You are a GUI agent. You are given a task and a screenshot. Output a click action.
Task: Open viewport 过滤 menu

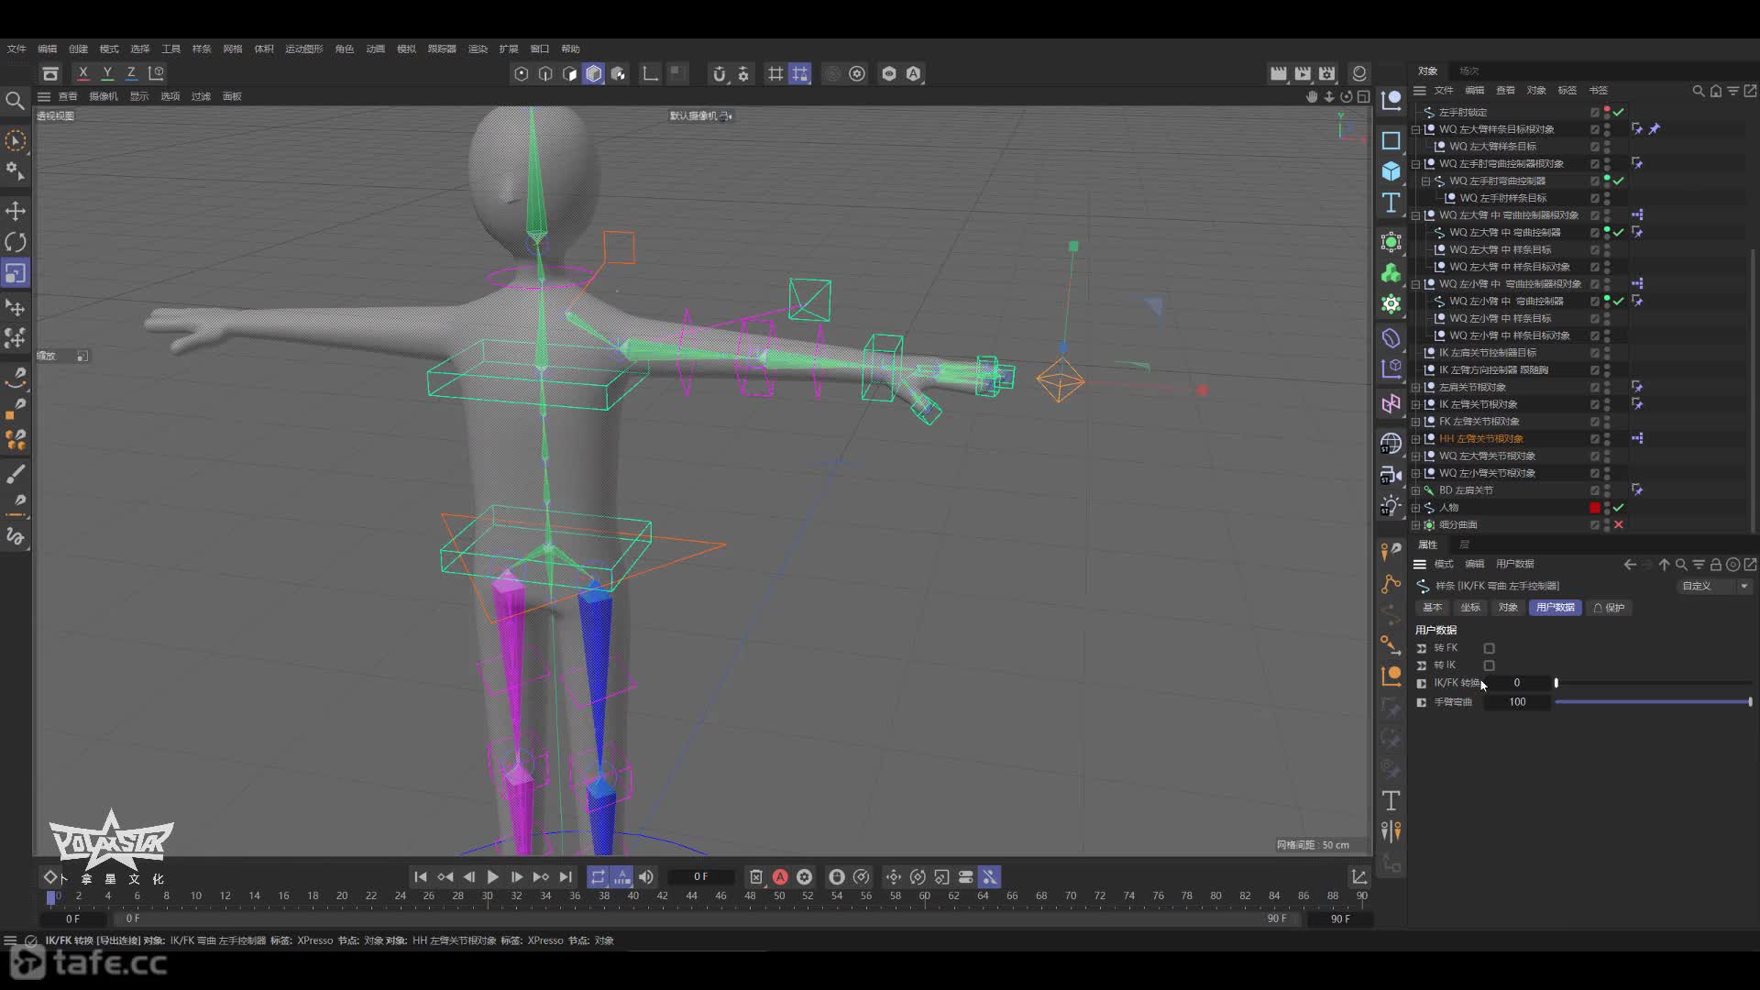(x=201, y=96)
